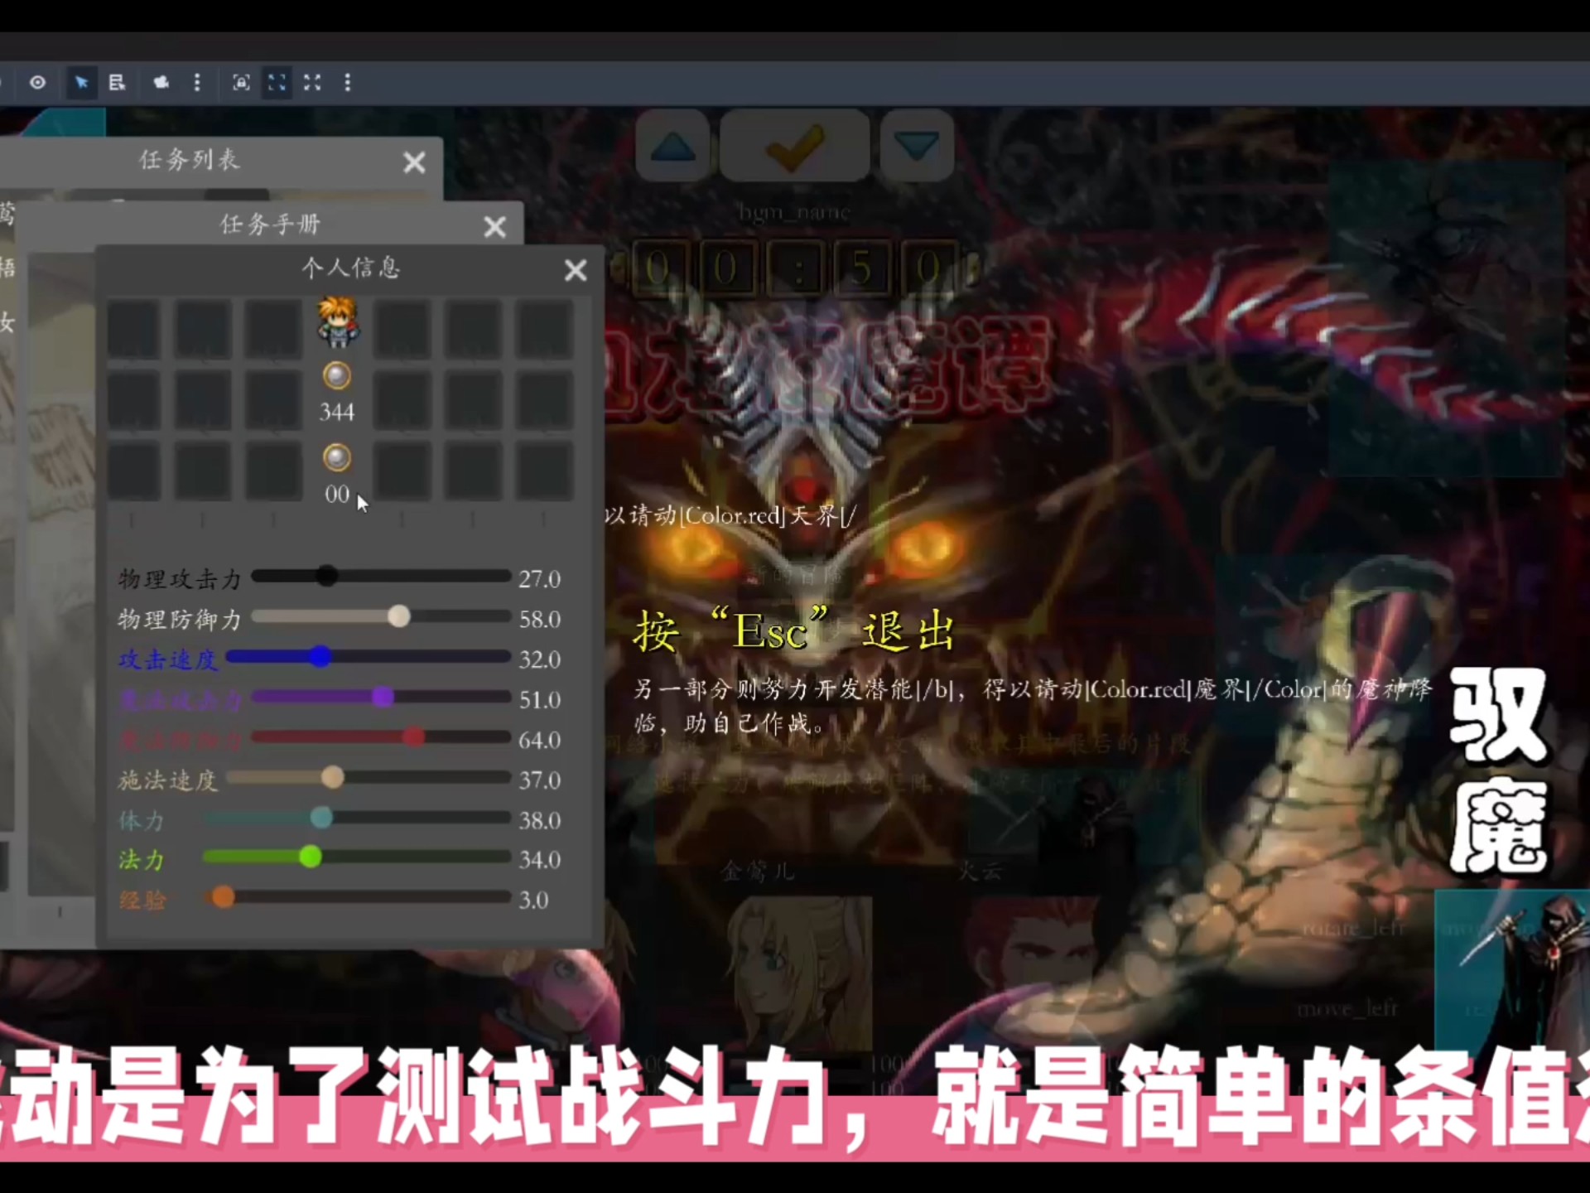Toggle the highlighted keep-aspect arrows icon
1590x1193 pixels.
click(x=277, y=82)
